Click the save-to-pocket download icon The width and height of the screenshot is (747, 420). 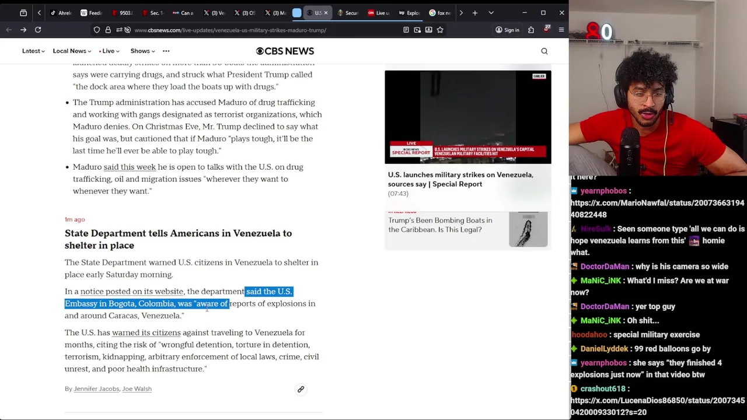[429, 30]
